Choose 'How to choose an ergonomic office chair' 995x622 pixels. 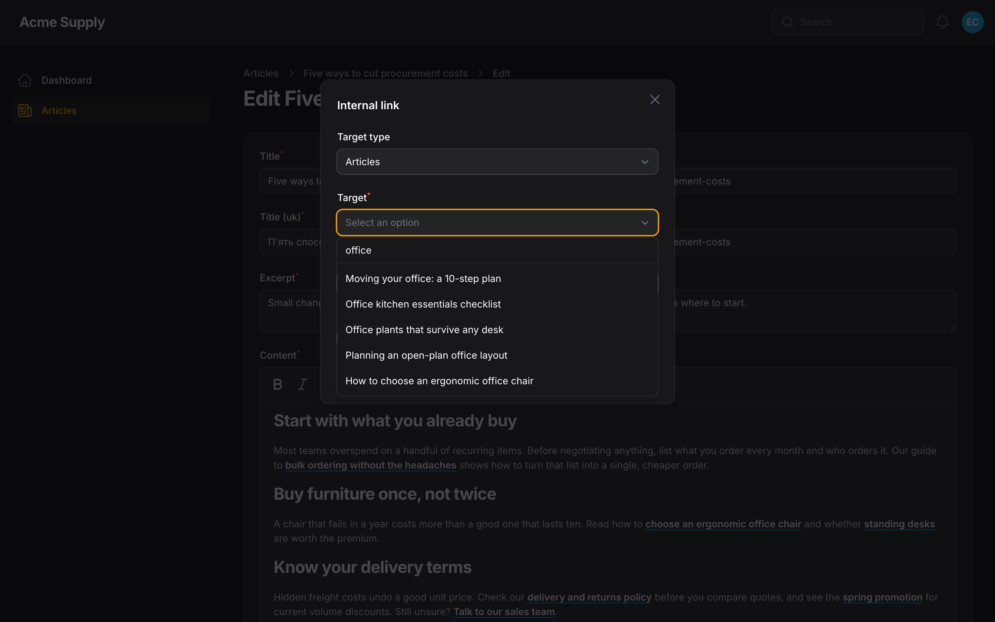coord(497,380)
